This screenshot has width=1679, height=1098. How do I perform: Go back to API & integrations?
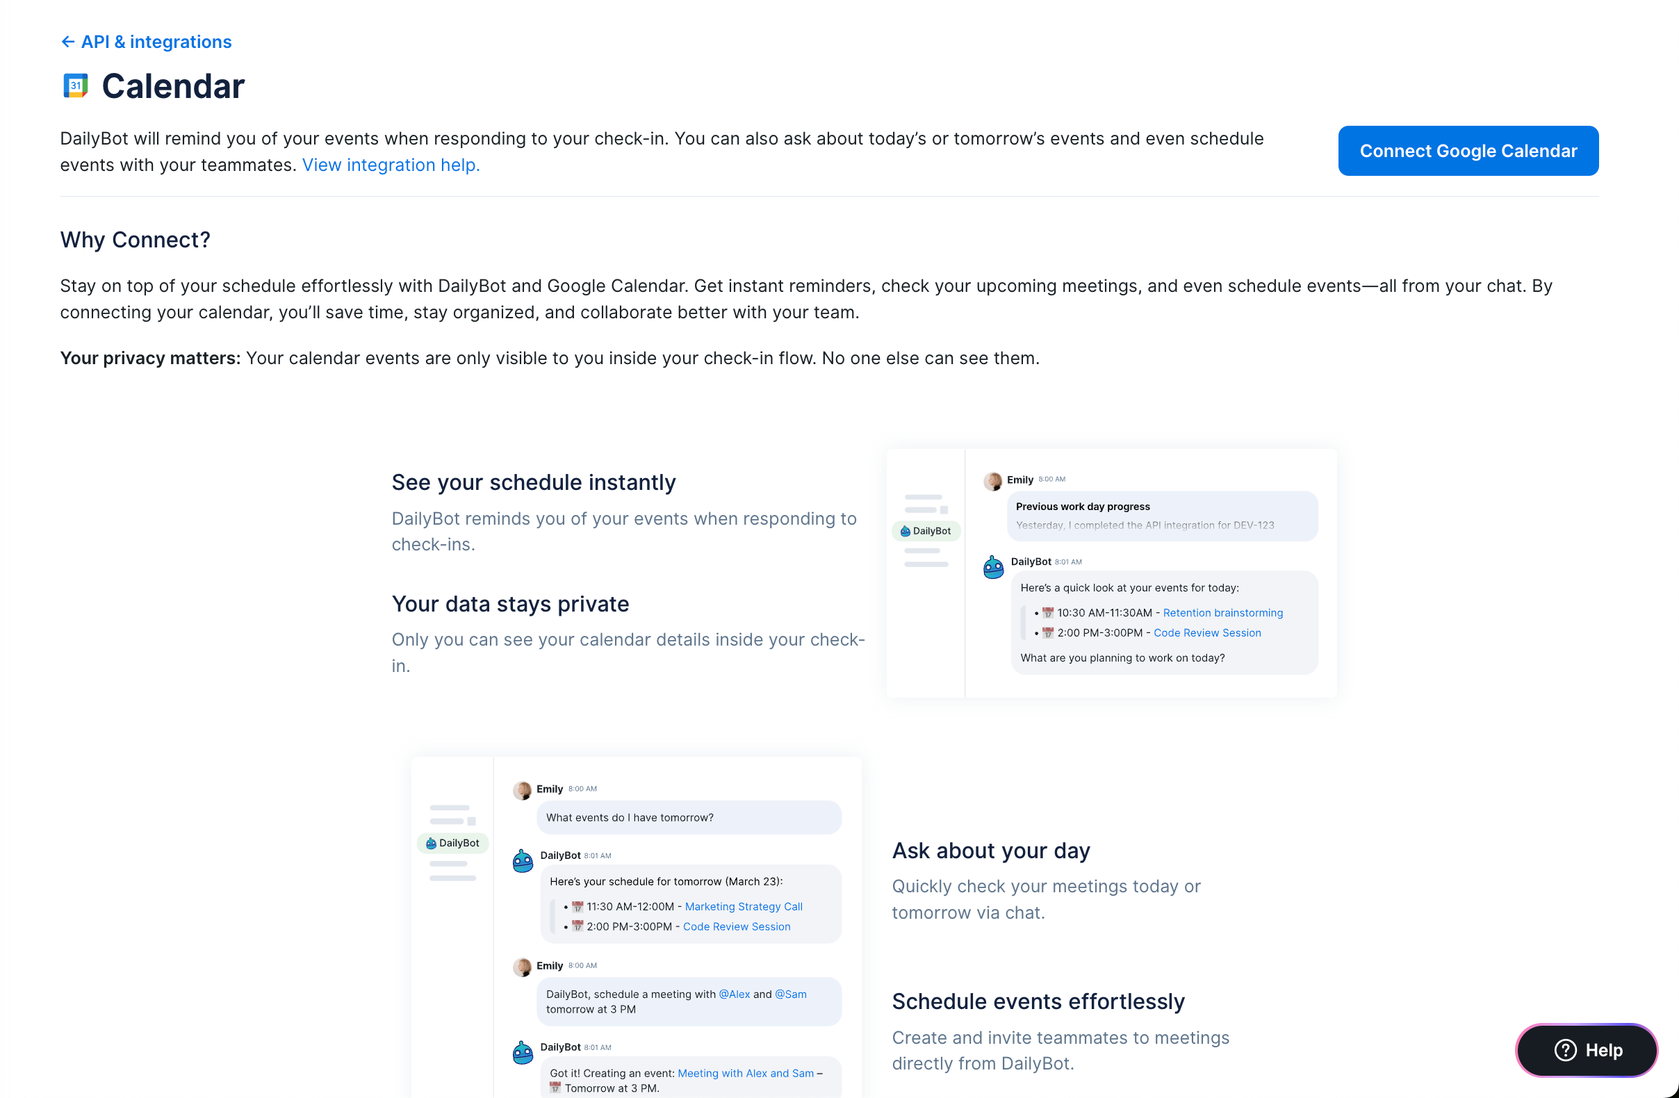point(156,42)
